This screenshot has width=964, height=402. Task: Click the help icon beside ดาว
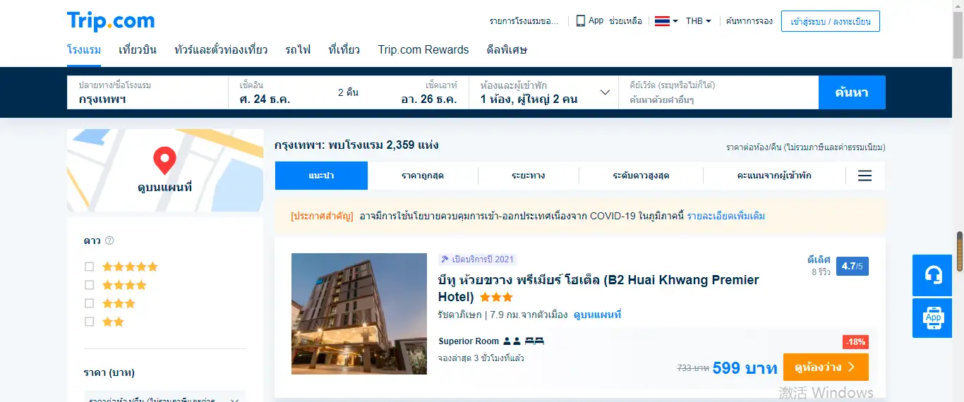109,240
